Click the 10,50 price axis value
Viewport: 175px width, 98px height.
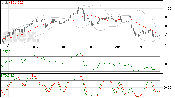(x=167, y=17)
